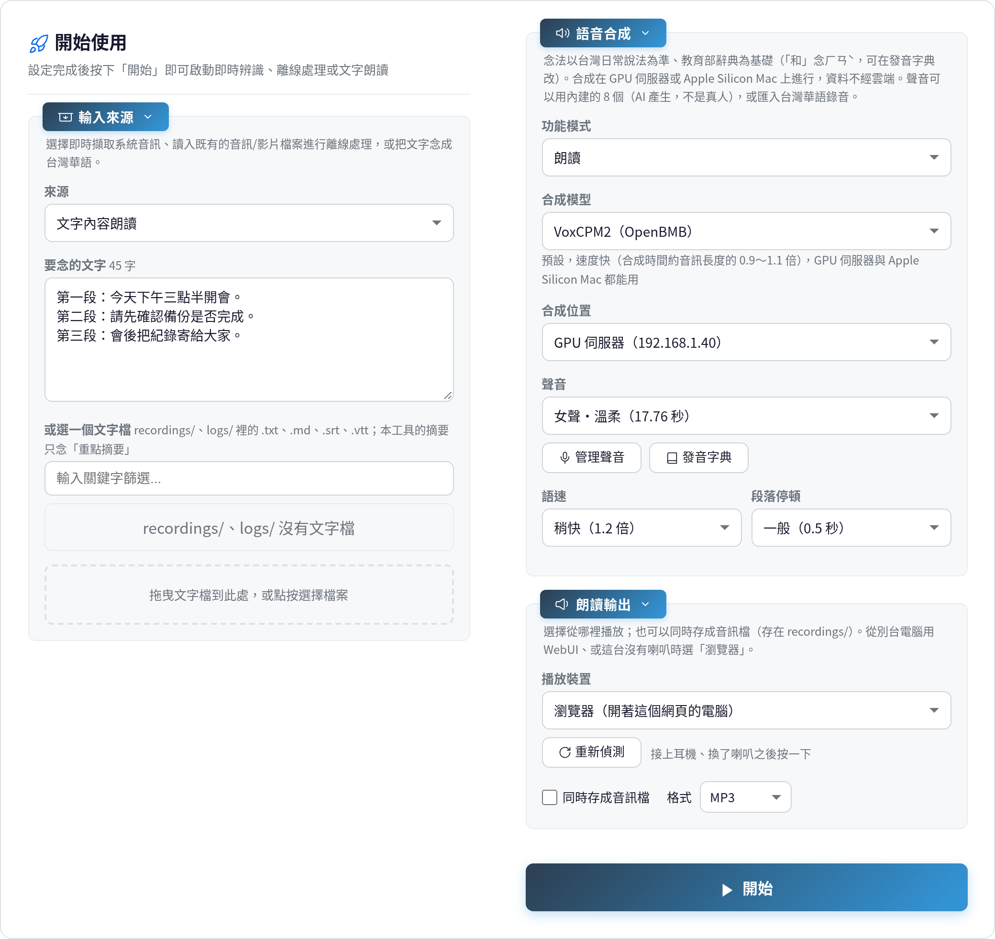995x939 pixels.
Task: Click the 管理聲音 button
Action: point(591,457)
